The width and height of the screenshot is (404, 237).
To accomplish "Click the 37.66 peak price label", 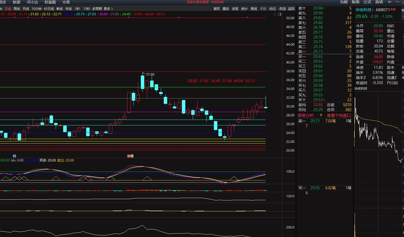I will pyautogui.click(x=150, y=74).
